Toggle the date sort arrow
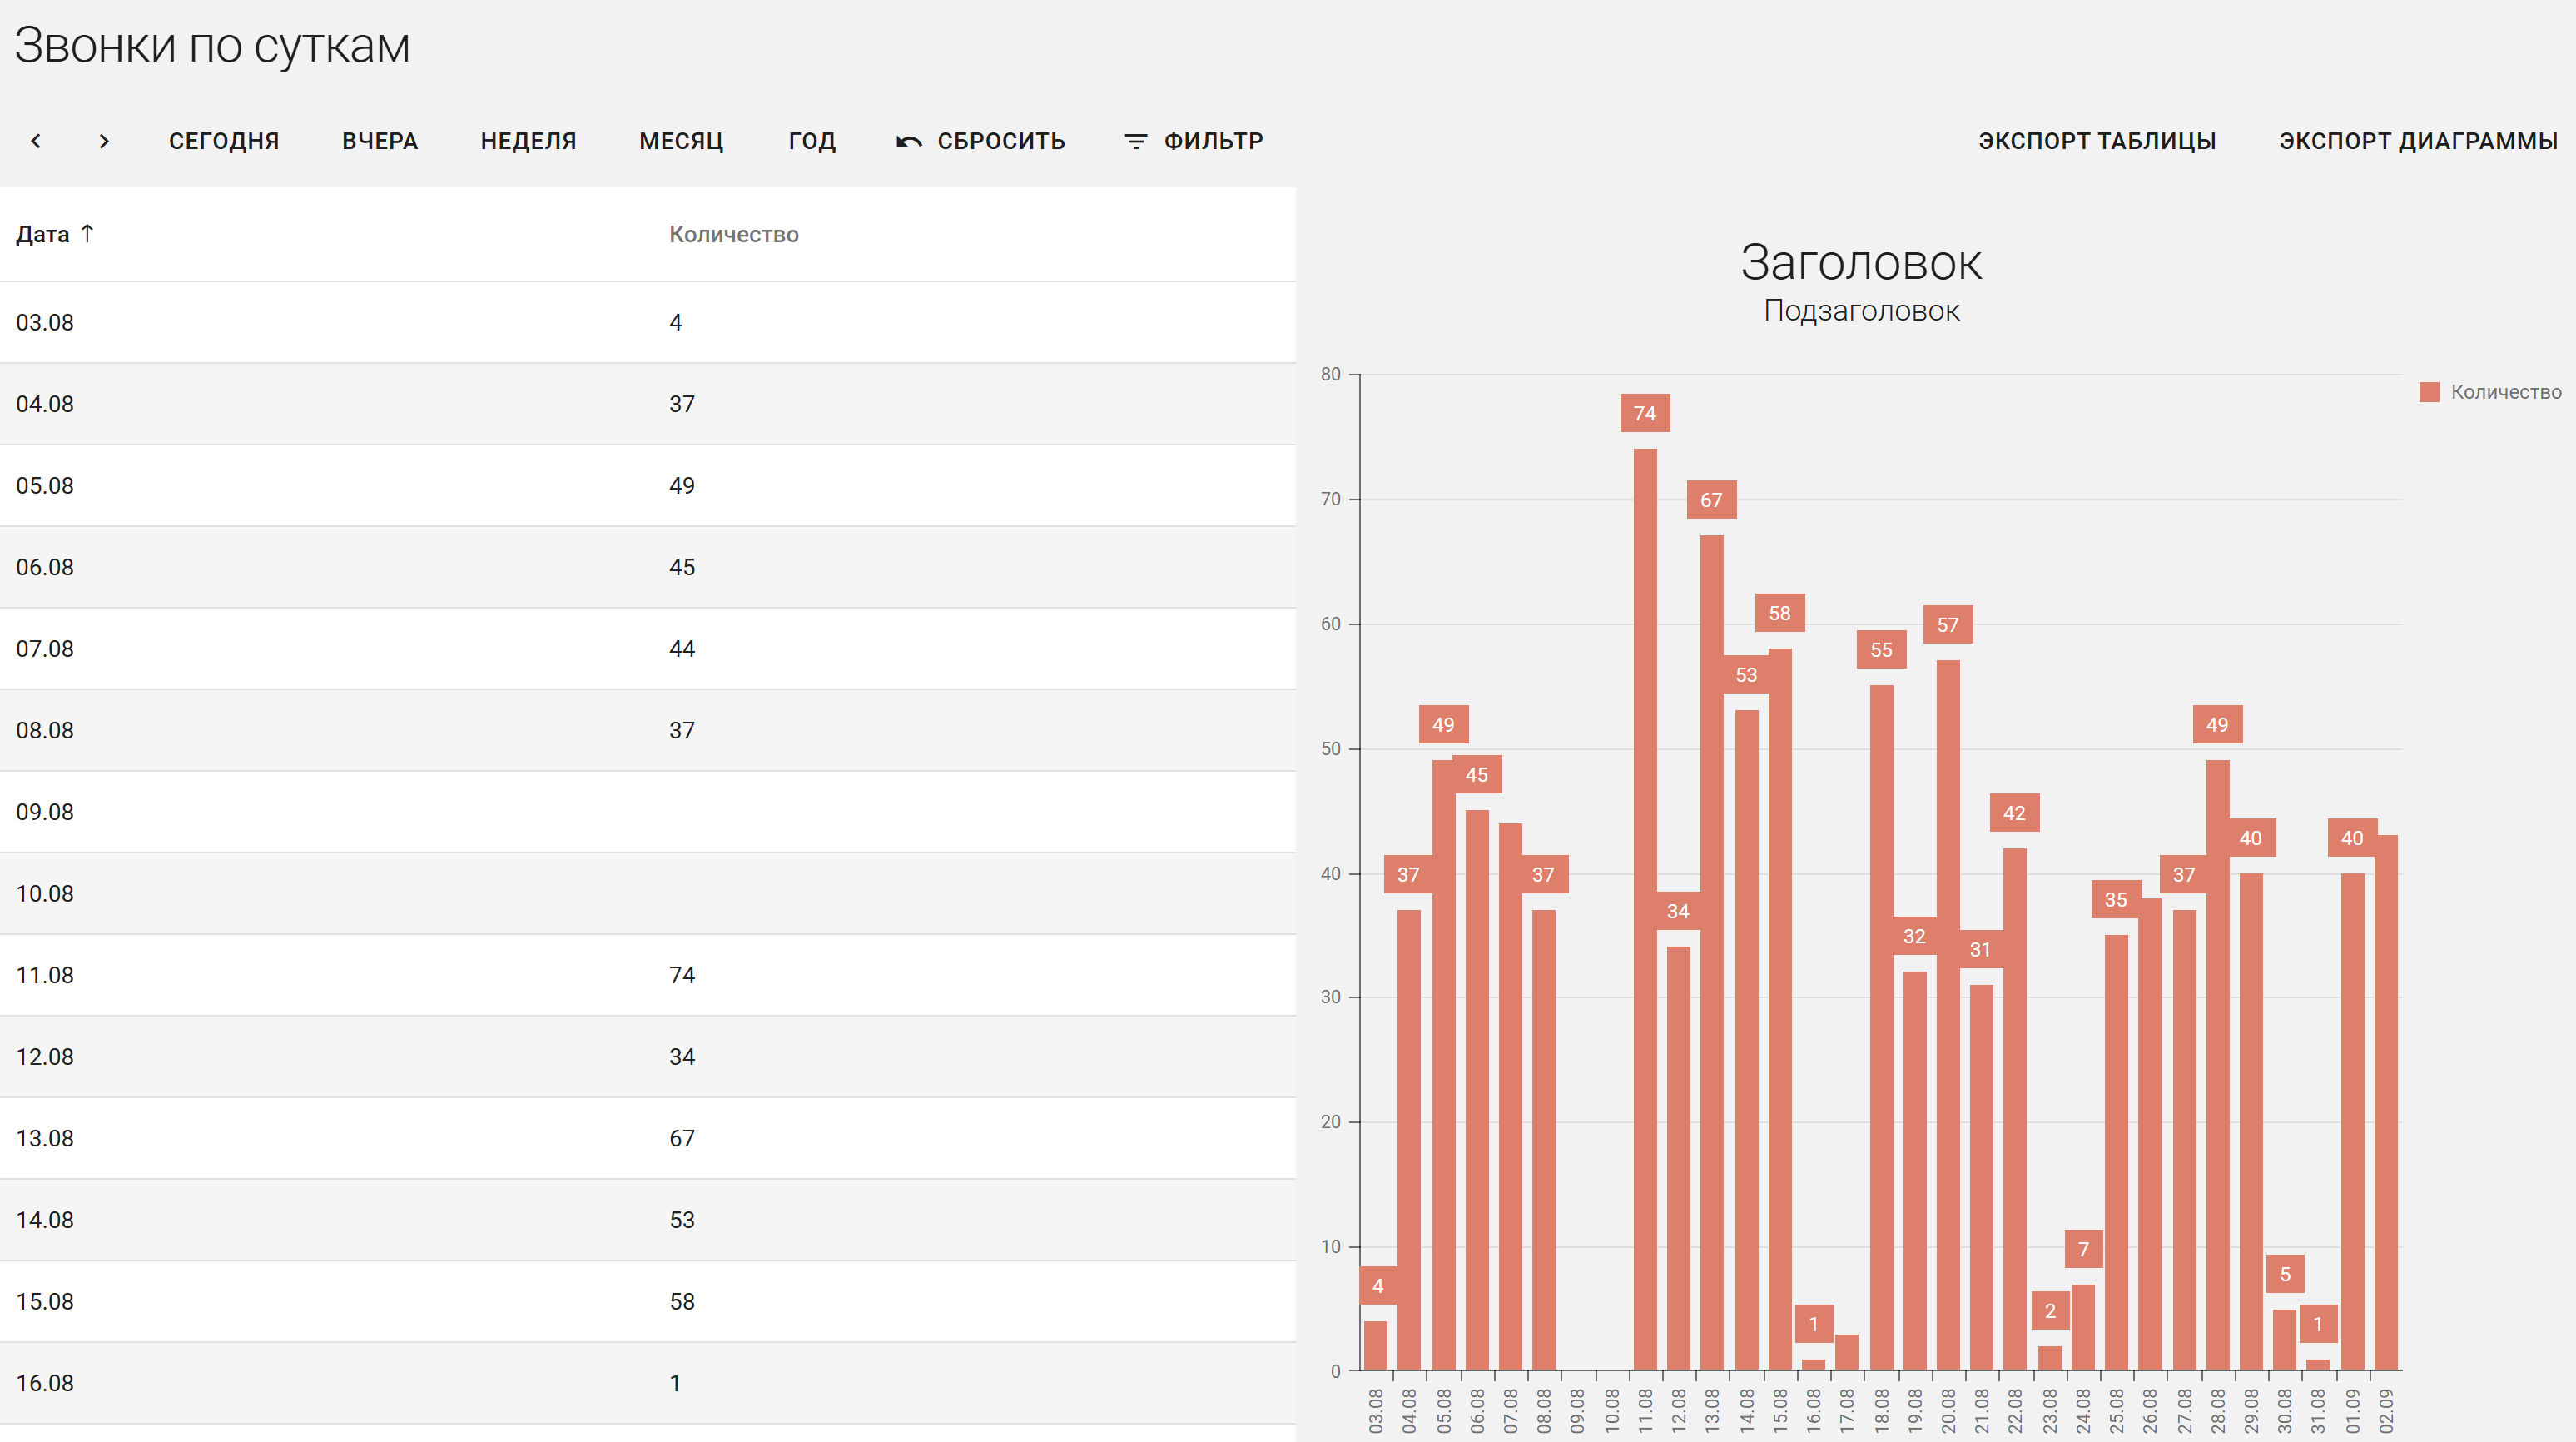This screenshot has width=2576, height=1442. (88, 233)
